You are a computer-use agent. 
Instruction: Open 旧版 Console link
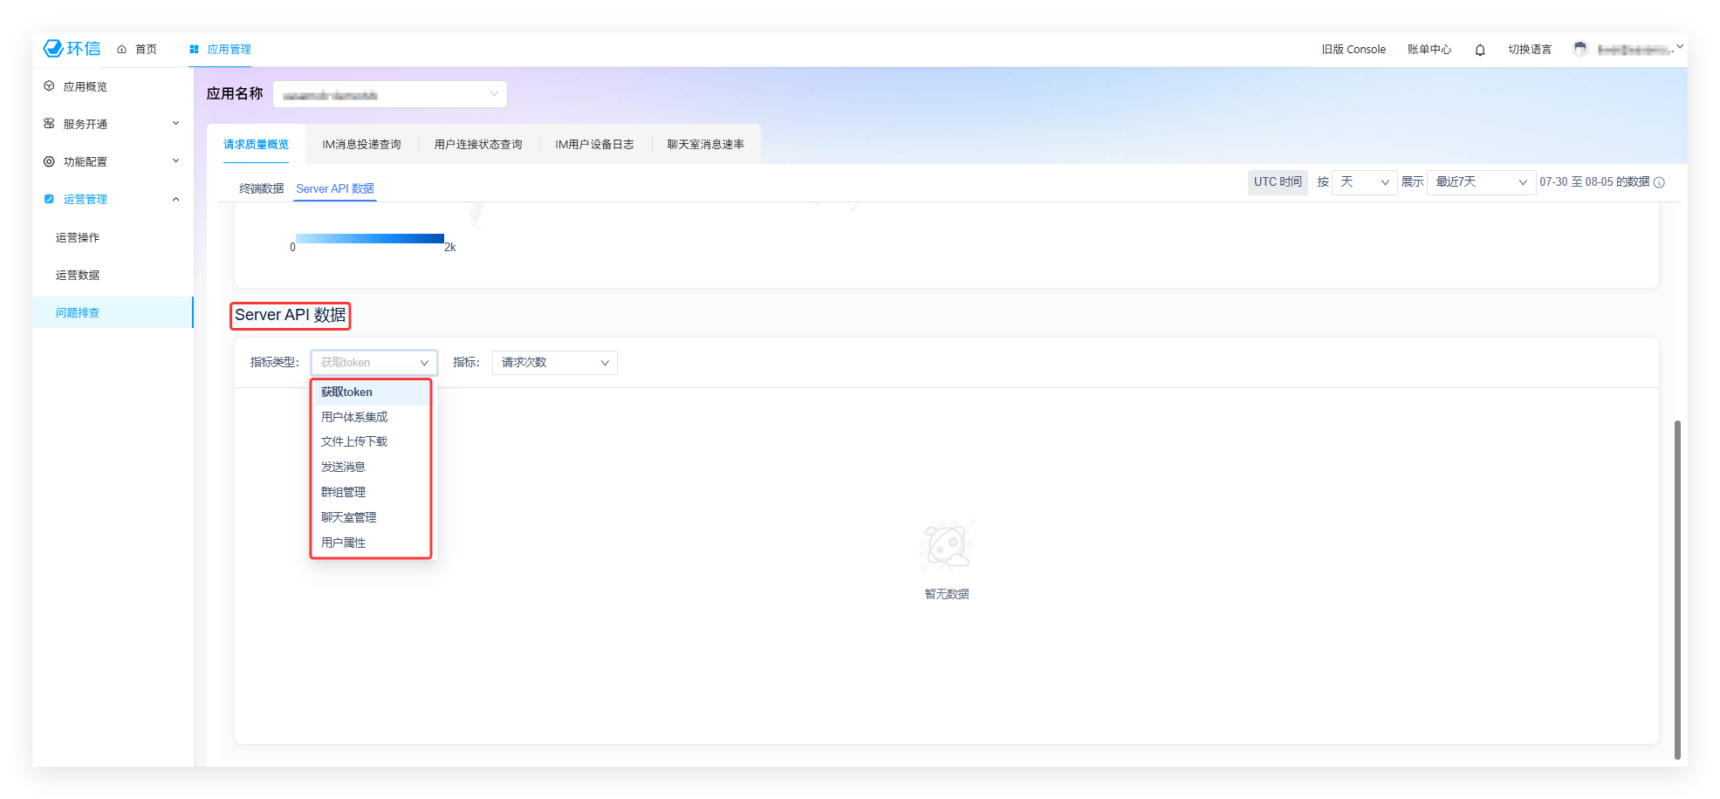pyautogui.click(x=1353, y=49)
